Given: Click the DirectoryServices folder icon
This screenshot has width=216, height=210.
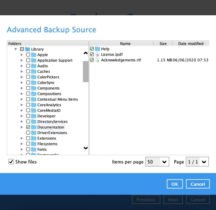Looking at the screenshot, I should (34, 121).
